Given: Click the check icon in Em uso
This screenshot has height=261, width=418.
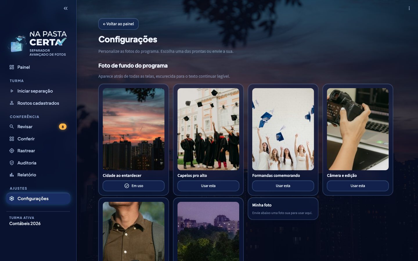Looking at the screenshot, I should pos(127,186).
